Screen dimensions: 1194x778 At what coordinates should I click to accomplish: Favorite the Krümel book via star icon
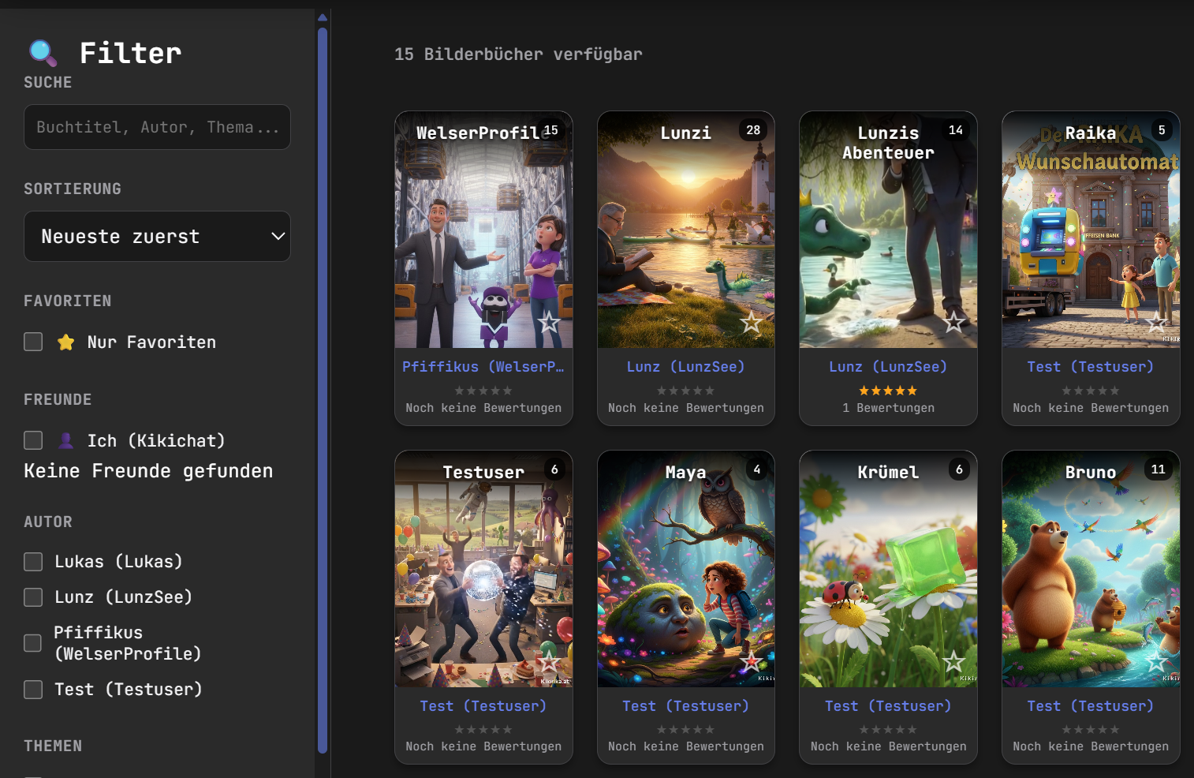point(953,661)
